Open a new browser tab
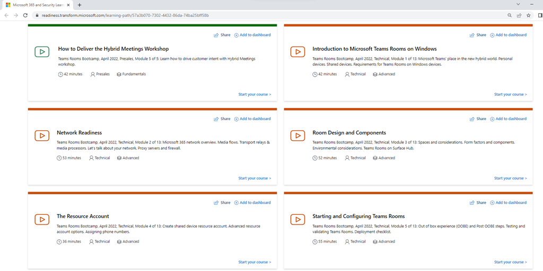 (x=80, y=5)
